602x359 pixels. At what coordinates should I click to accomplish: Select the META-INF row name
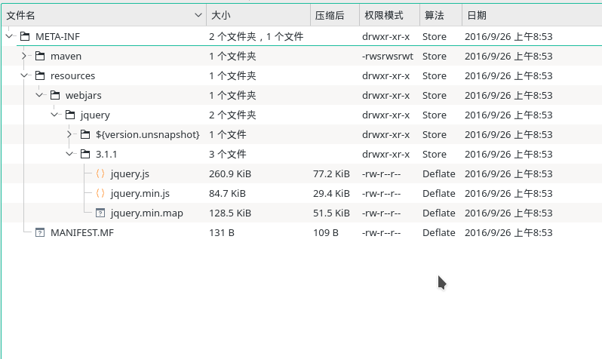[57, 36]
